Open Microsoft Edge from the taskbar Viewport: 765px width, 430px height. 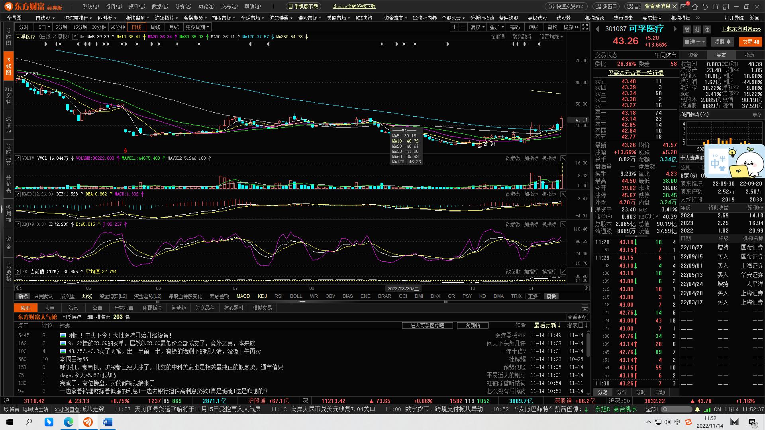click(x=69, y=422)
